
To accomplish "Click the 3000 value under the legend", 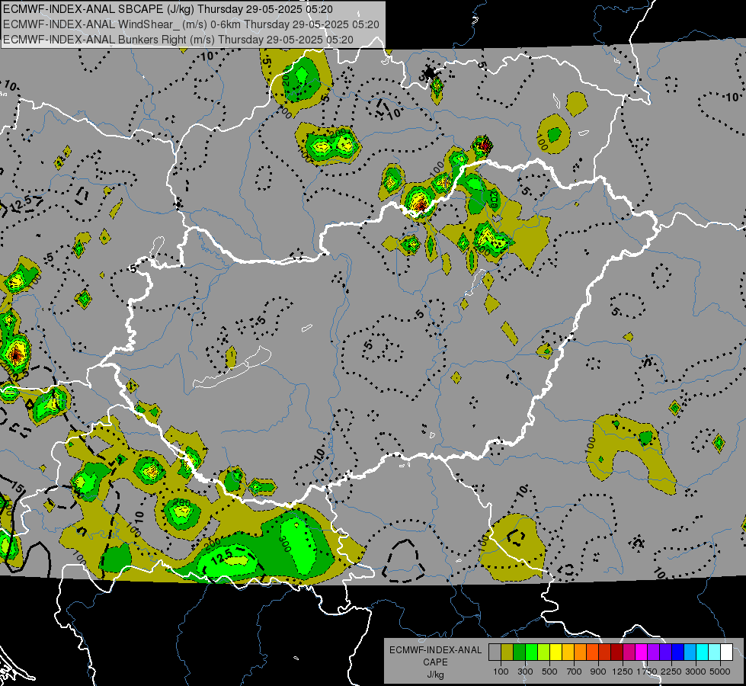I will point(696,672).
